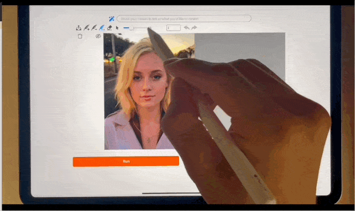Select the highlighted blue brush tool
The image size is (355, 211).
click(102, 28)
